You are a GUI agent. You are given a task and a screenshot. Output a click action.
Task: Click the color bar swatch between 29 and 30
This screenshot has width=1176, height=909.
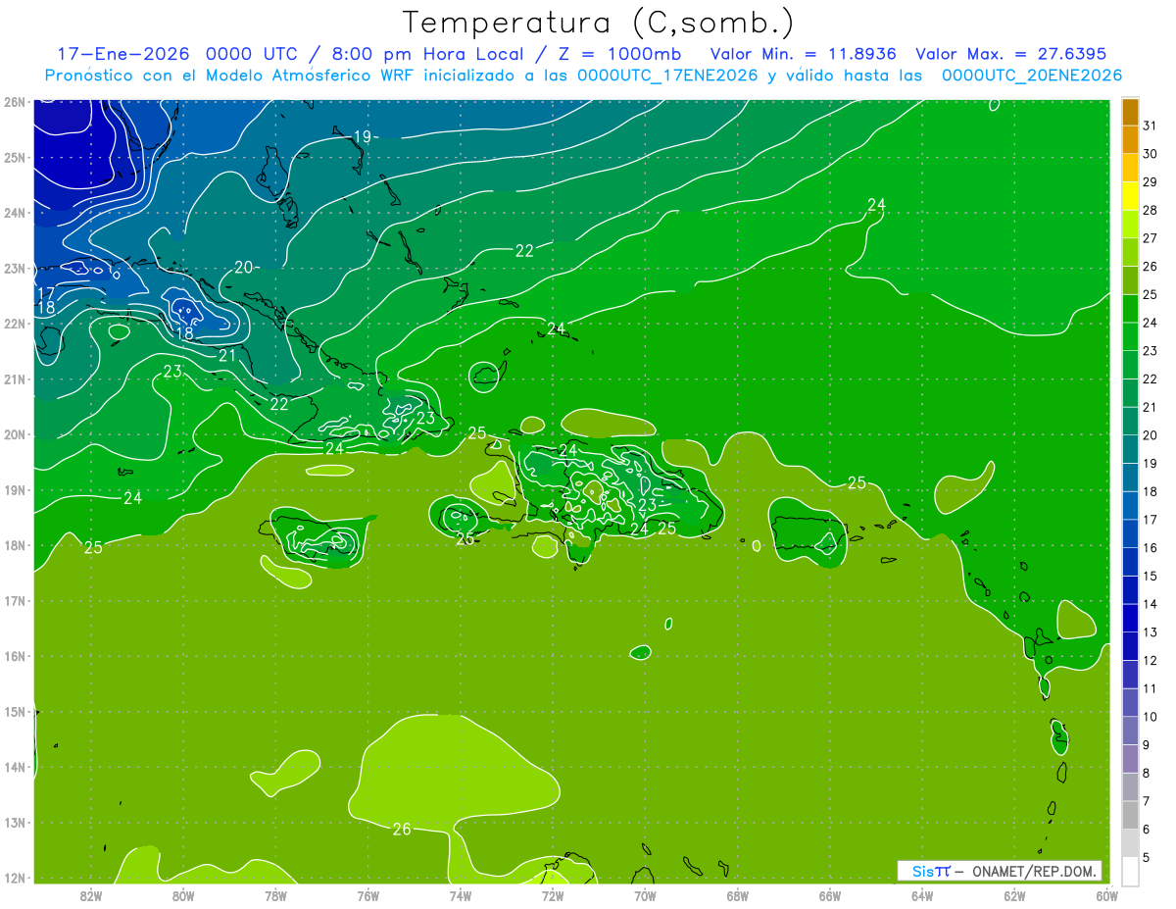[1130, 168]
